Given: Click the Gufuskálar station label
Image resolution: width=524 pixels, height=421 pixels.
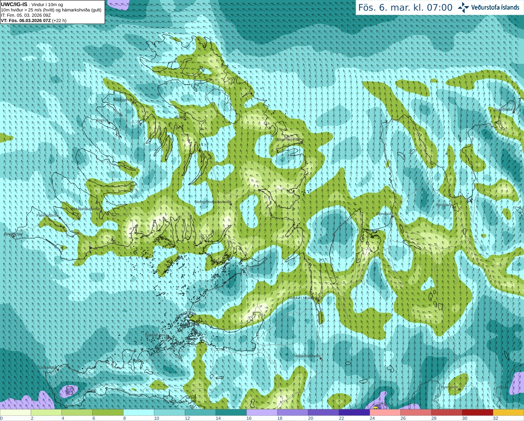Looking at the screenshot, I should [47, 367].
